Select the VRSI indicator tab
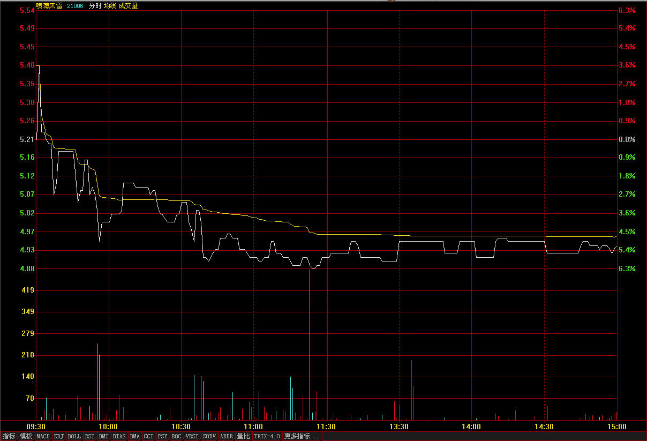647x441 pixels. click(x=192, y=436)
